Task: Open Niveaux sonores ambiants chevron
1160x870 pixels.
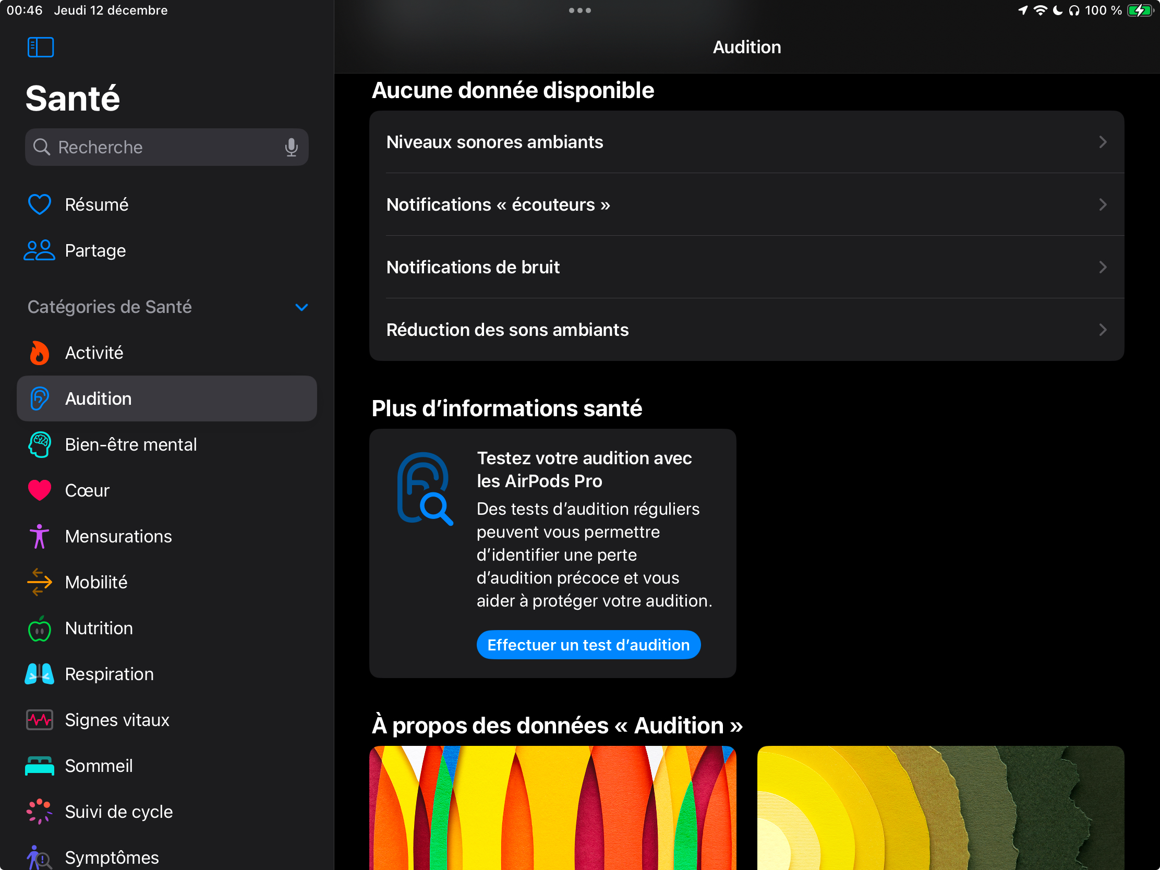Action: [1102, 142]
